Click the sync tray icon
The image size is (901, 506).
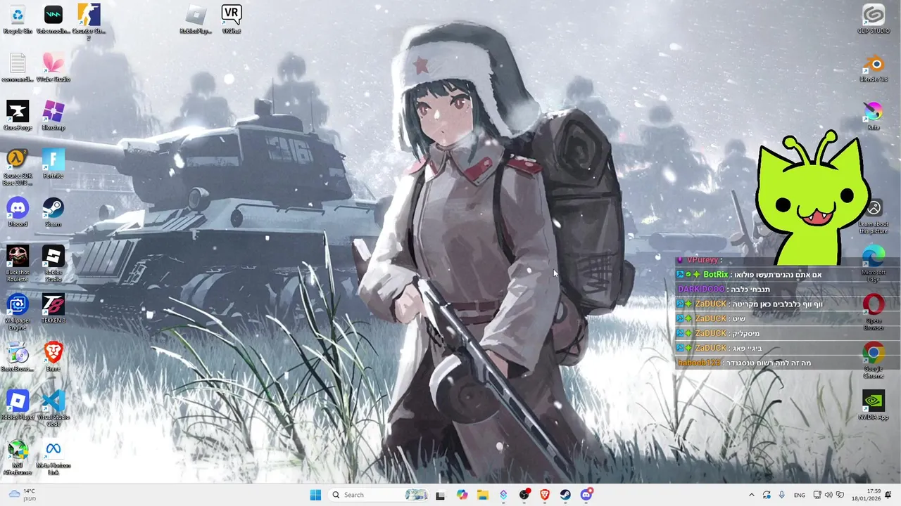coord(767,495)
